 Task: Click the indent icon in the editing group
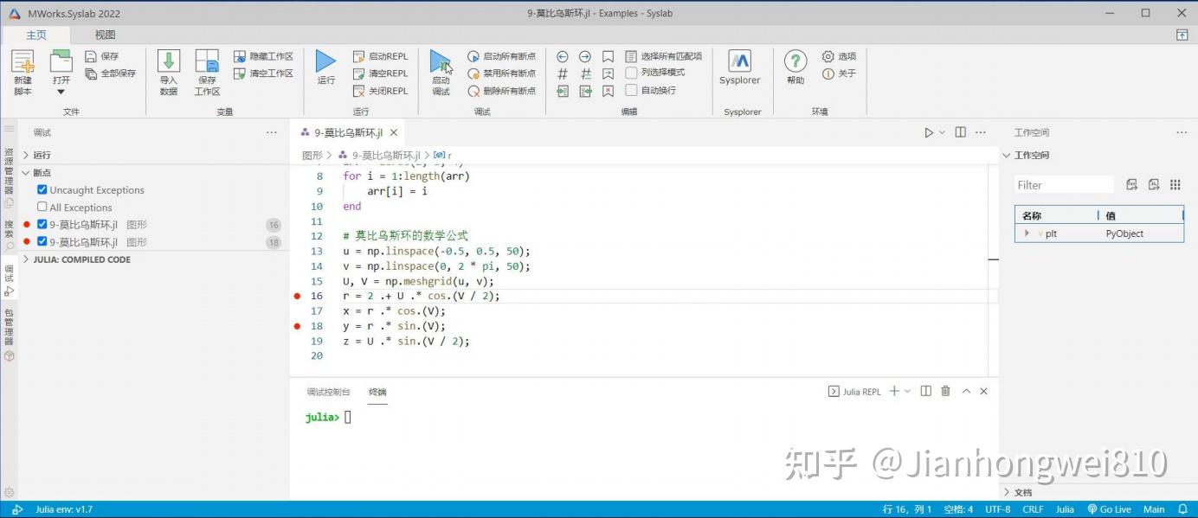point(563,91)
